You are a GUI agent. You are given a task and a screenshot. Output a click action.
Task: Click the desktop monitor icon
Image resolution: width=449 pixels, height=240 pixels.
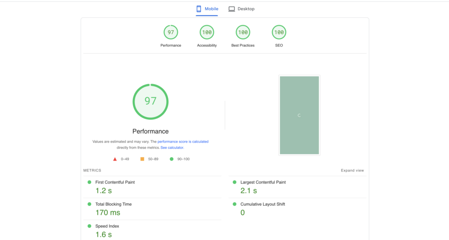click(232, 9)
